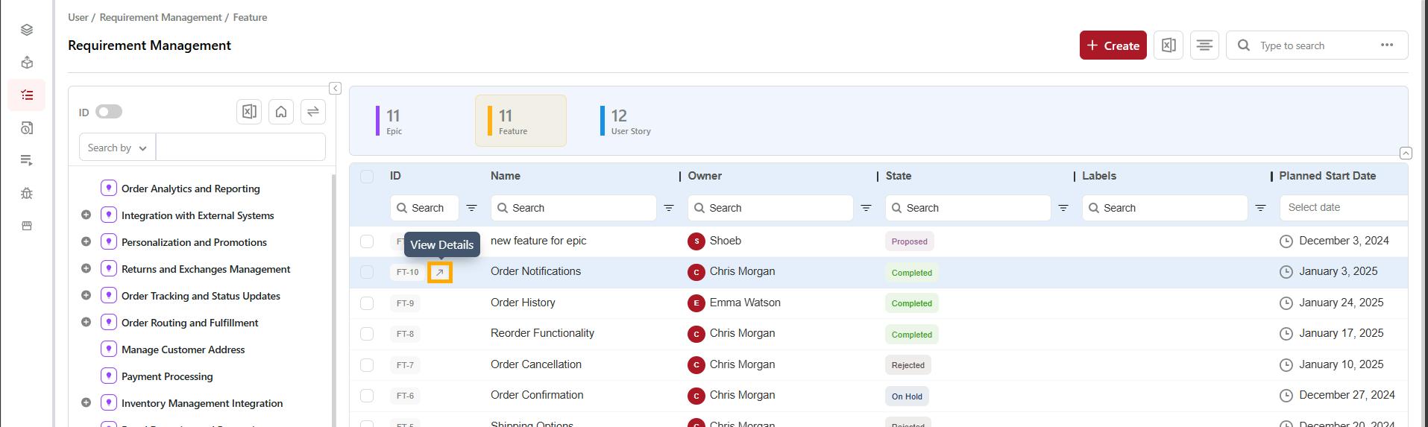The width and height of the screenshot is (1428, 427).
Task: Click the Create button
Action: (x=1113, y=45)
